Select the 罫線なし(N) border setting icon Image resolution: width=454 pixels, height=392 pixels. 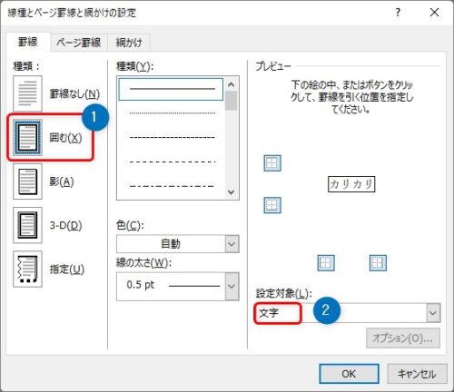(27, 93)
